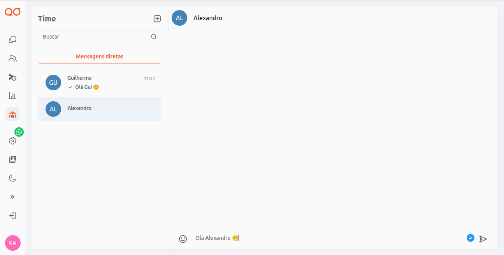The height and width of the screenshot is (255, 504).
Task: Select the orange team chat icon
Action: [x=12, y=114]
